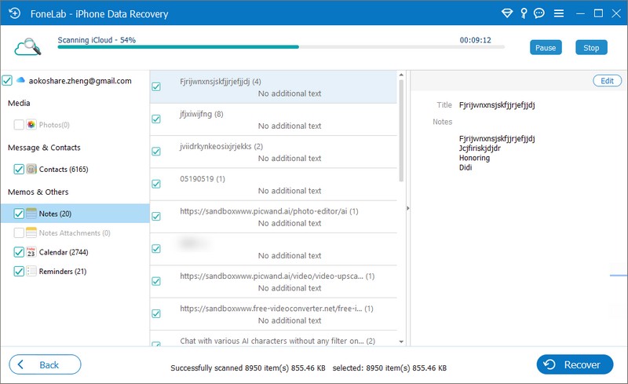This screenshot has height=384, width=628.
Task: Select Notes (20) in the sidebar
Action: (75, 214)
